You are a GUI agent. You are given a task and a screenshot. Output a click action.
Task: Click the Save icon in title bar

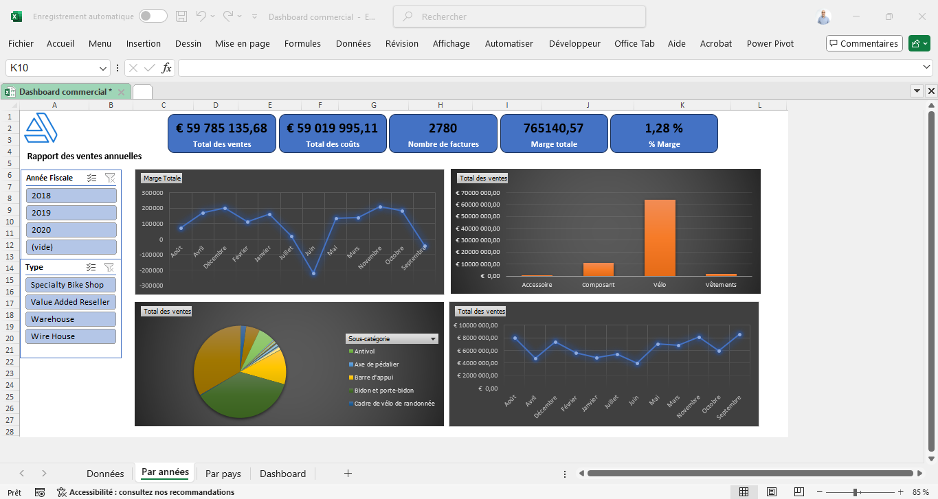[x=181, y=16]
